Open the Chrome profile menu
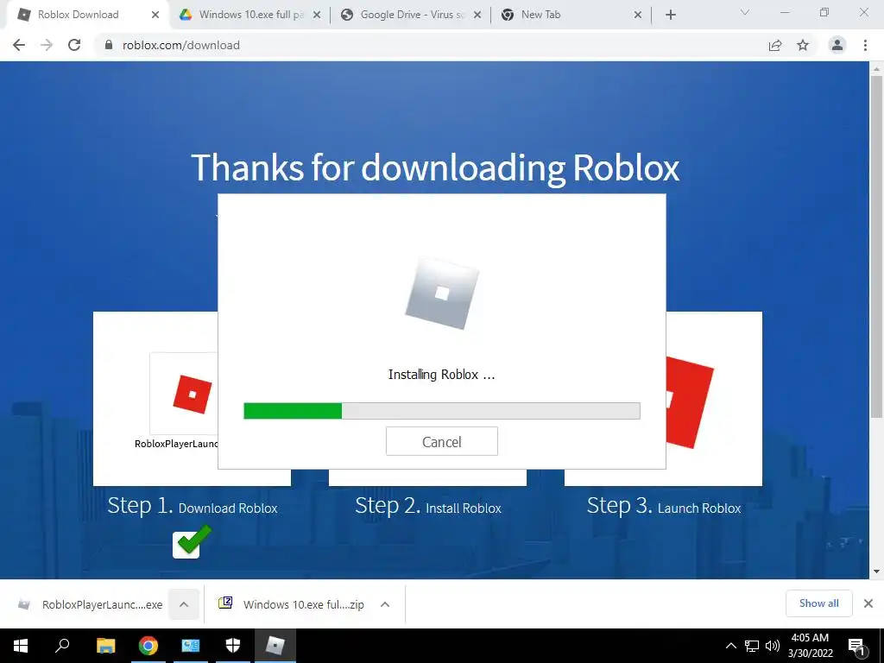Viewport: 884px width, 663px height. (837, 45)
